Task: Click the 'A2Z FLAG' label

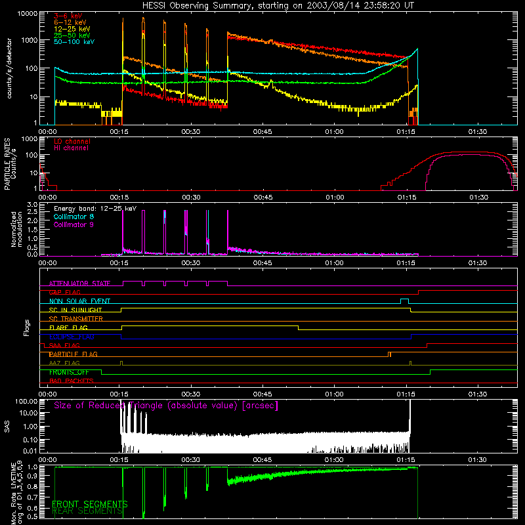Action: click(x=64, y=363)
